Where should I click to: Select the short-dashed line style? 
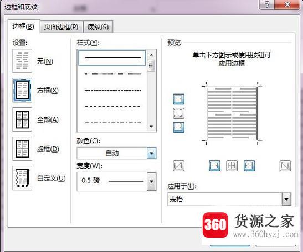click(x=113, y=90)
